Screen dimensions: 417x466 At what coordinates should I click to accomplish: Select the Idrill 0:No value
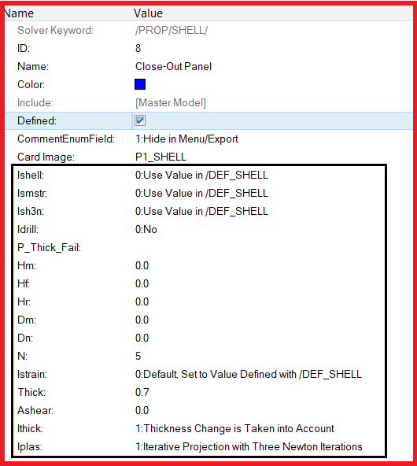pyautogui.click(x=146, y=229)
